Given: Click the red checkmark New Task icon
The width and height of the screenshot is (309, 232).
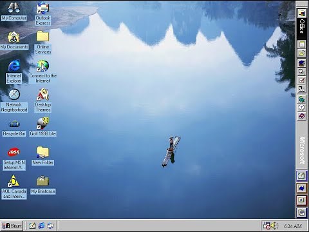Looking at the screenshot, I should (302, 81).
